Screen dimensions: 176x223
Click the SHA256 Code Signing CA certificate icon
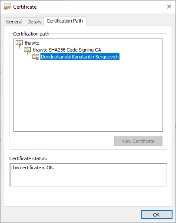[x=27, y=50]
